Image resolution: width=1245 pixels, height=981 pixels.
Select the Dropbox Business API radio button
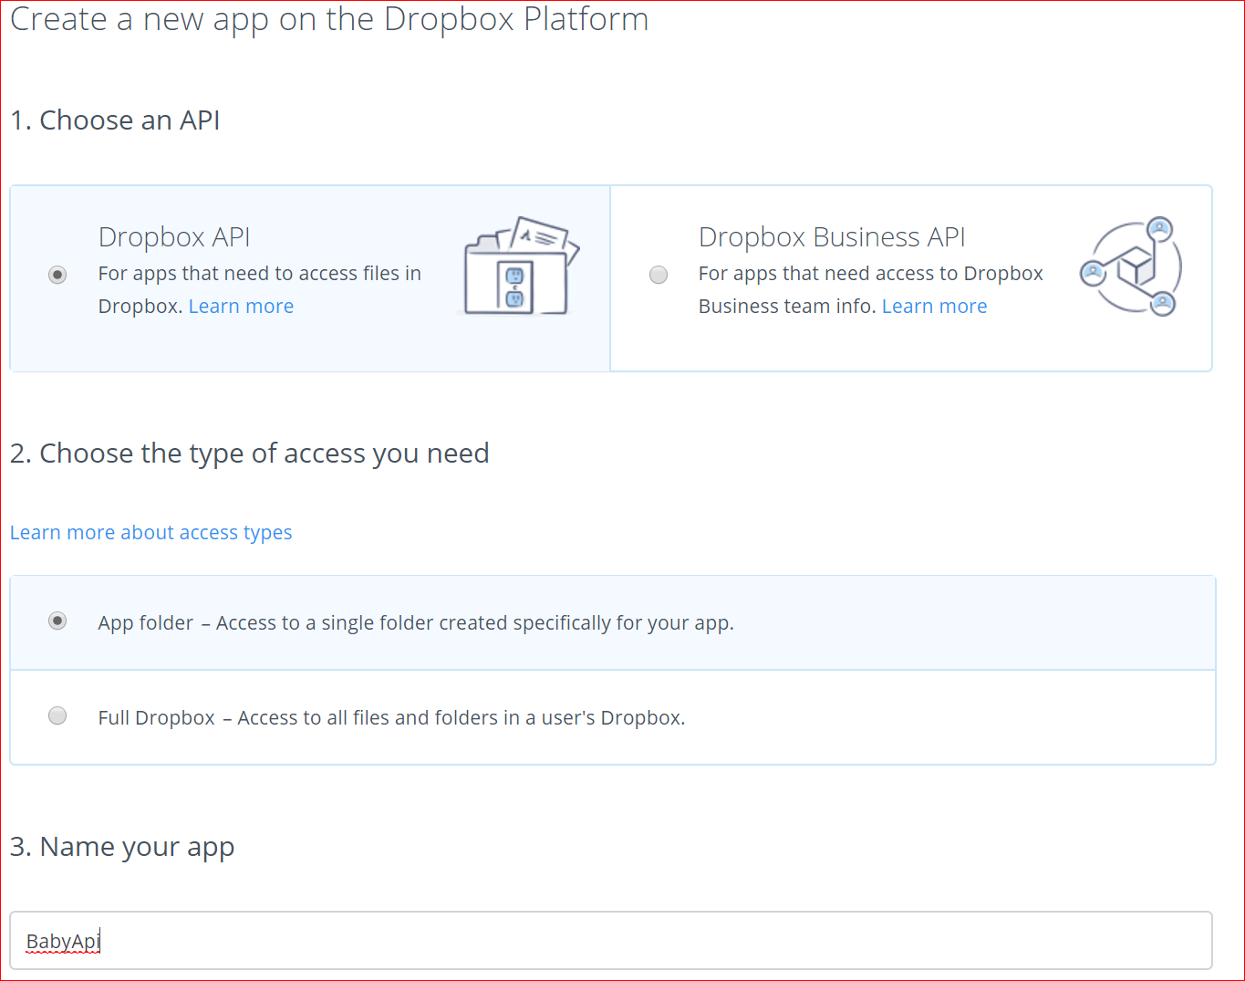[x=659, y=275]
